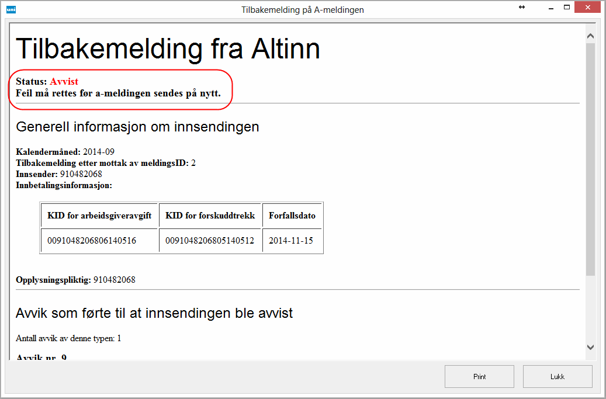
Task: Click the scrollbar down arrow
Action: click(590, 347)
